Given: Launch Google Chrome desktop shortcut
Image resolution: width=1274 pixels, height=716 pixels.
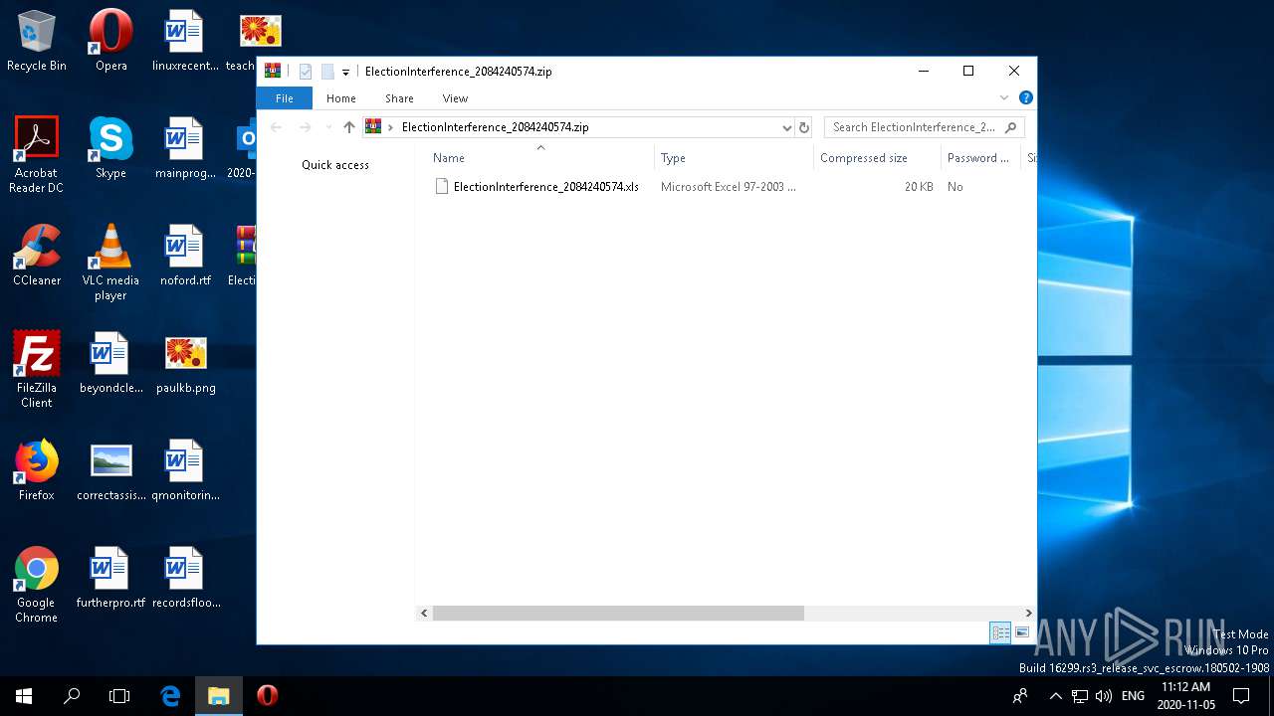Looking at the screenshot, I should [x=36, y=584].
